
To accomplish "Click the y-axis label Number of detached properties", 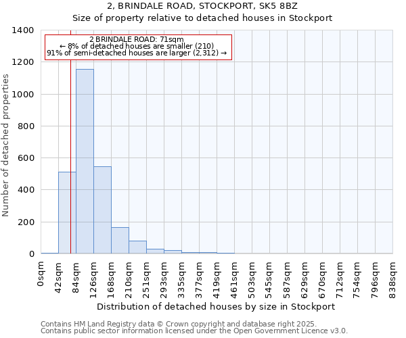I will 7,143.
